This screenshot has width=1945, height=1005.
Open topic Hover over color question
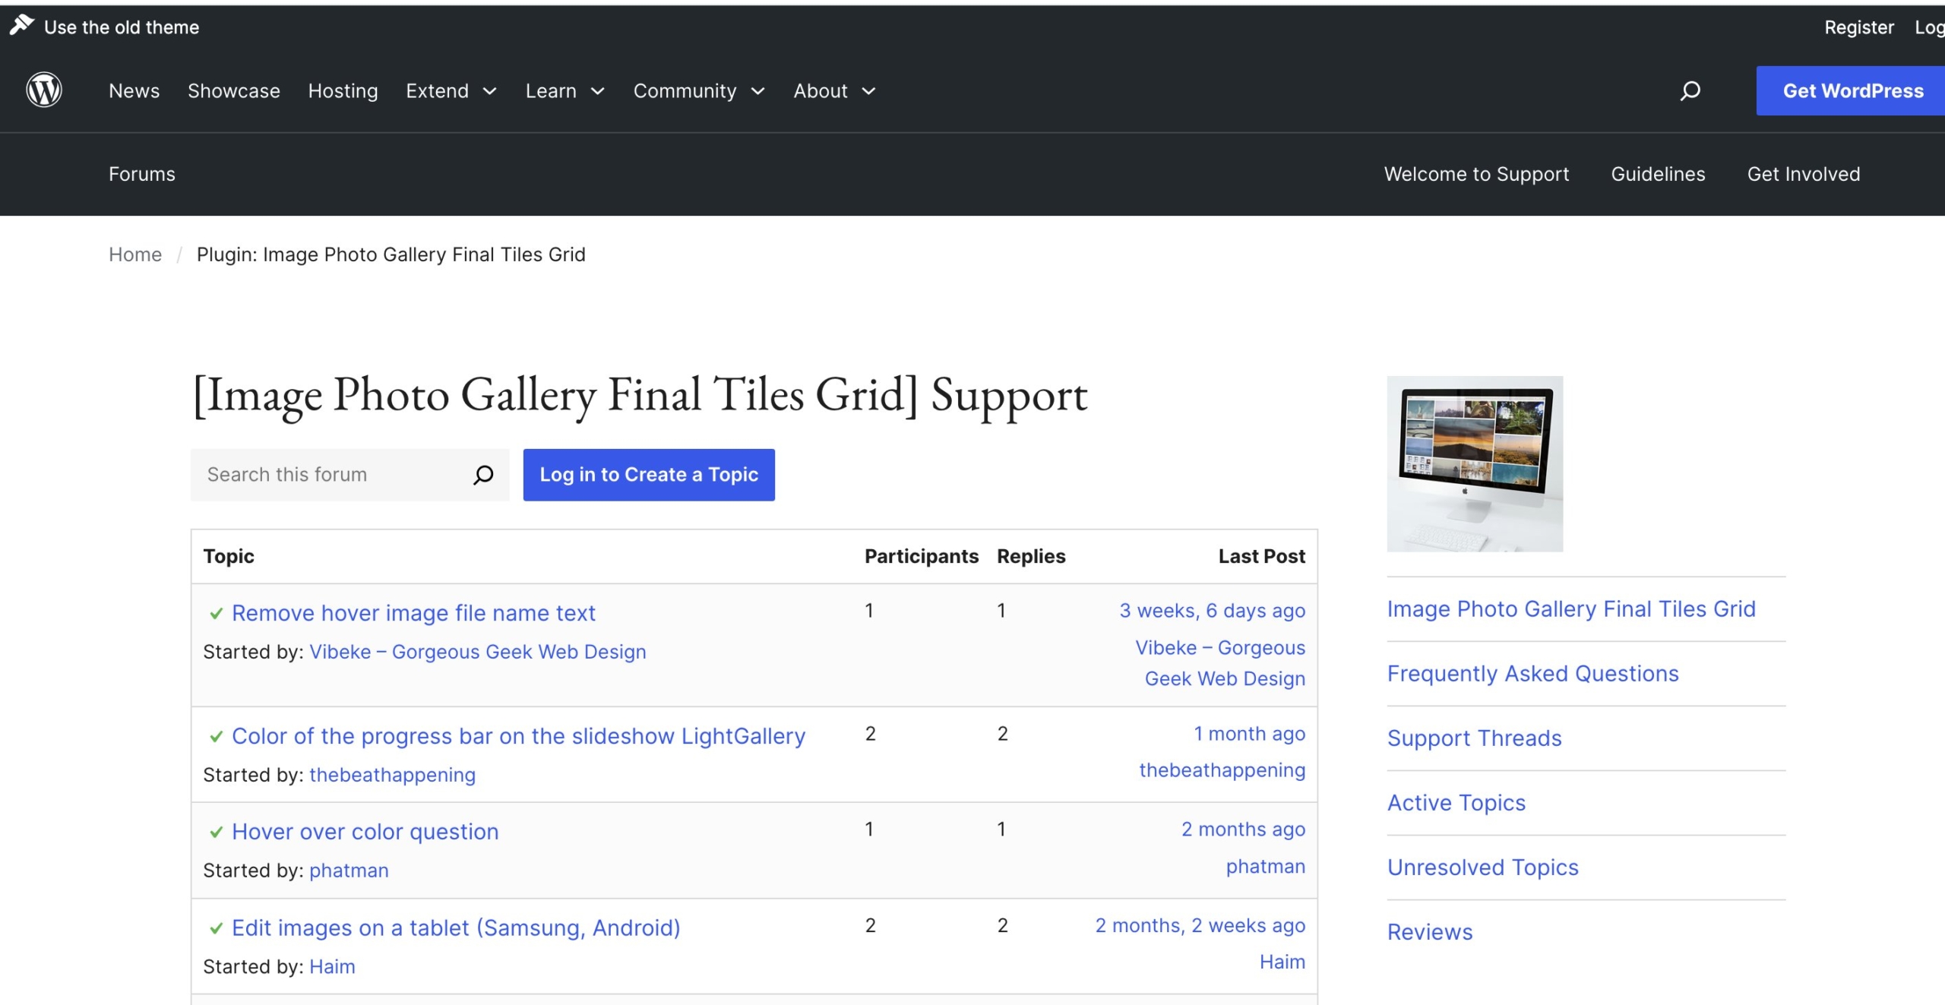tap(365, 832)
